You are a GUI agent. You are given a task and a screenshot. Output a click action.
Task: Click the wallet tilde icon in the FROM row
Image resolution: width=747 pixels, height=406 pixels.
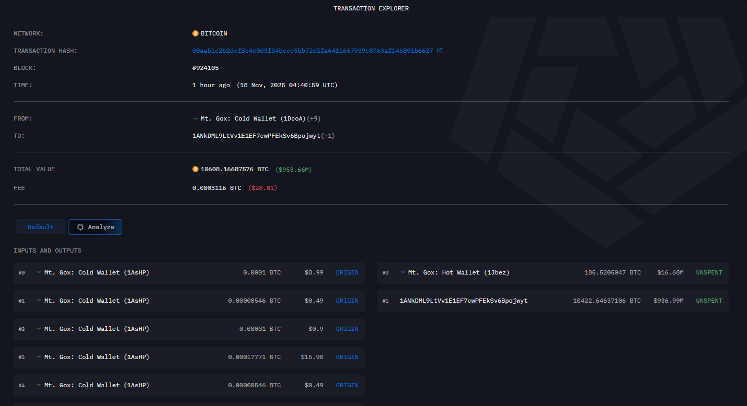click(194, 118)
